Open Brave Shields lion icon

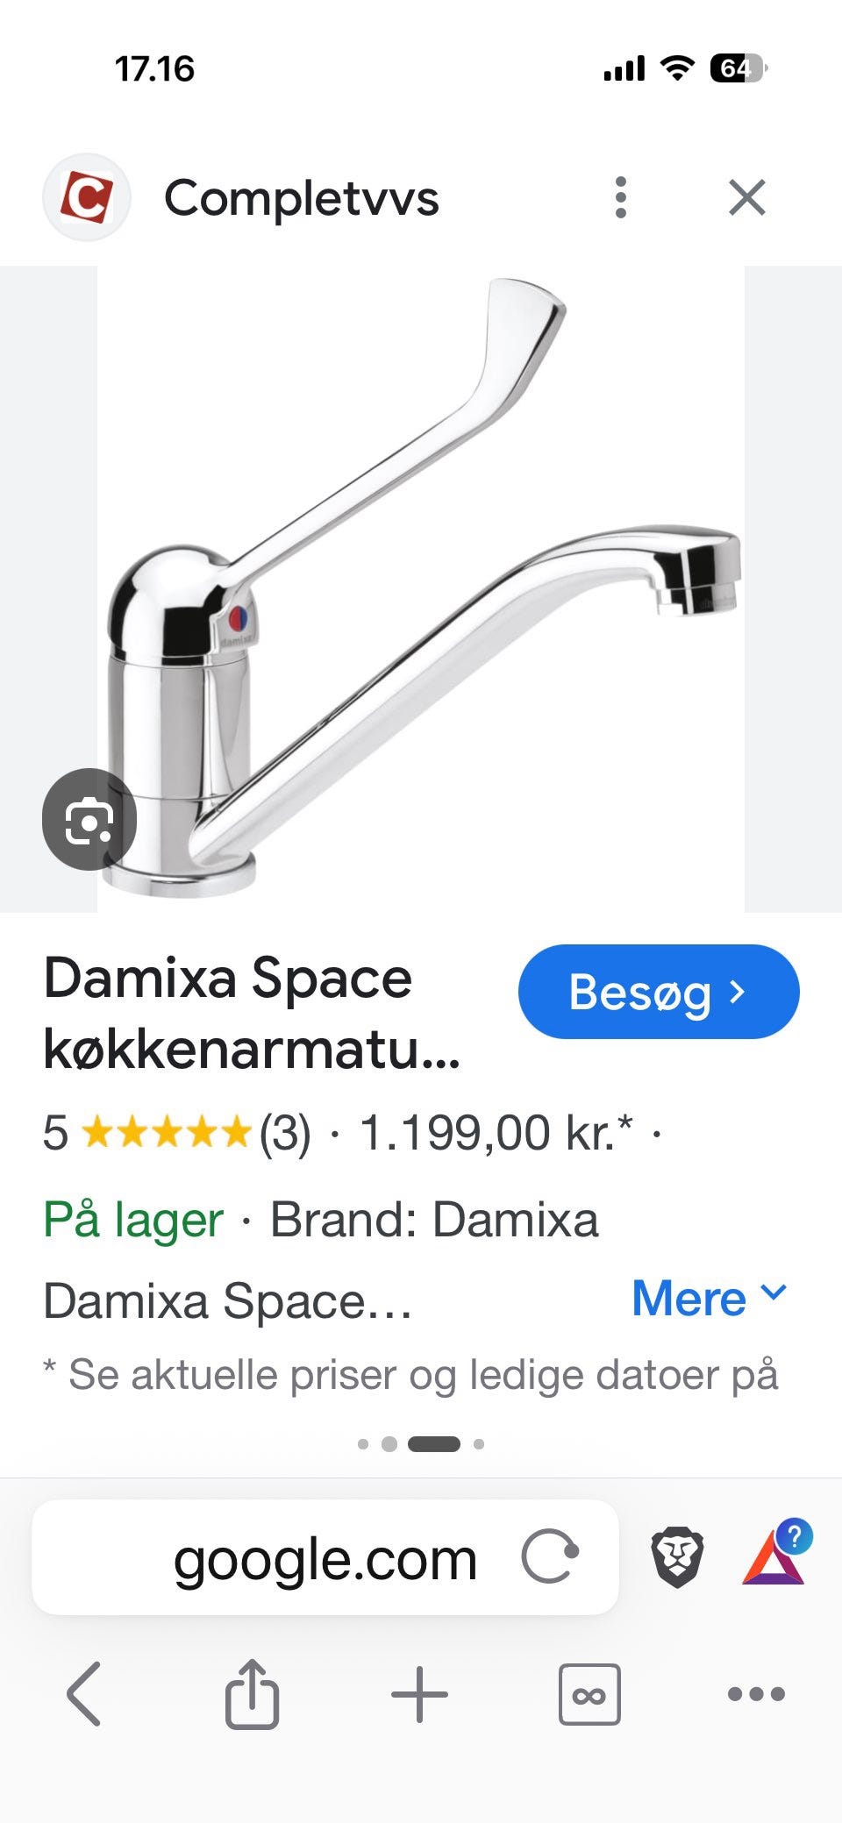(x=677, y=1557)
